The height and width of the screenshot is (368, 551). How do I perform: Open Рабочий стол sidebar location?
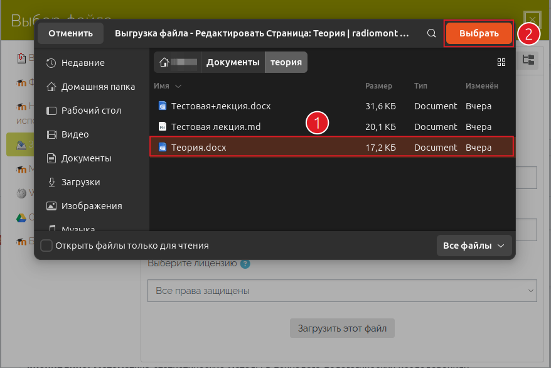click(x=91, y=111)
